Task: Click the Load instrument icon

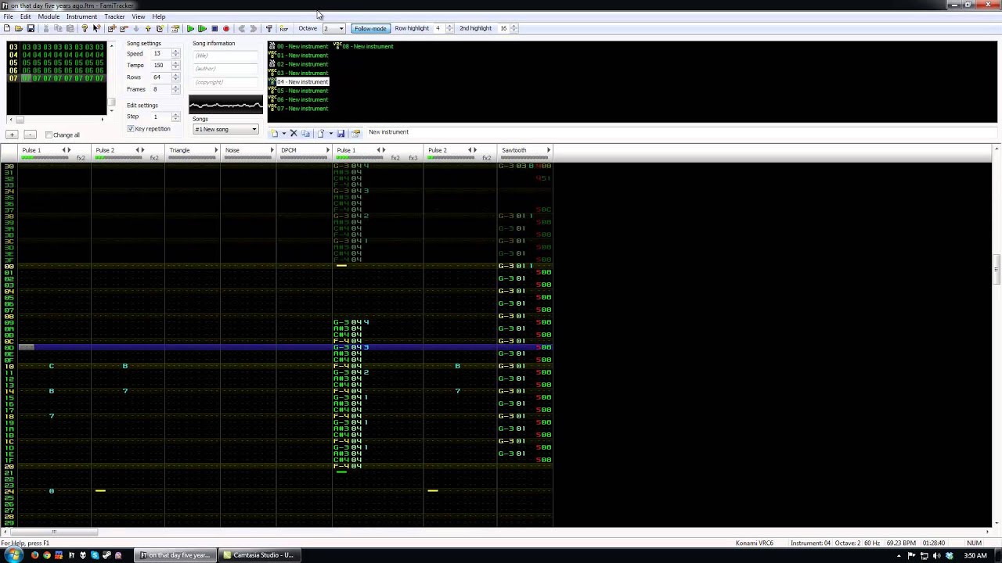Action: click(320, 133)
